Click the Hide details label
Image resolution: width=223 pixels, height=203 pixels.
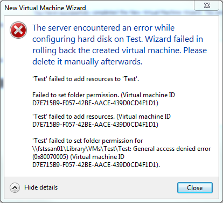(x=41, y=187)
